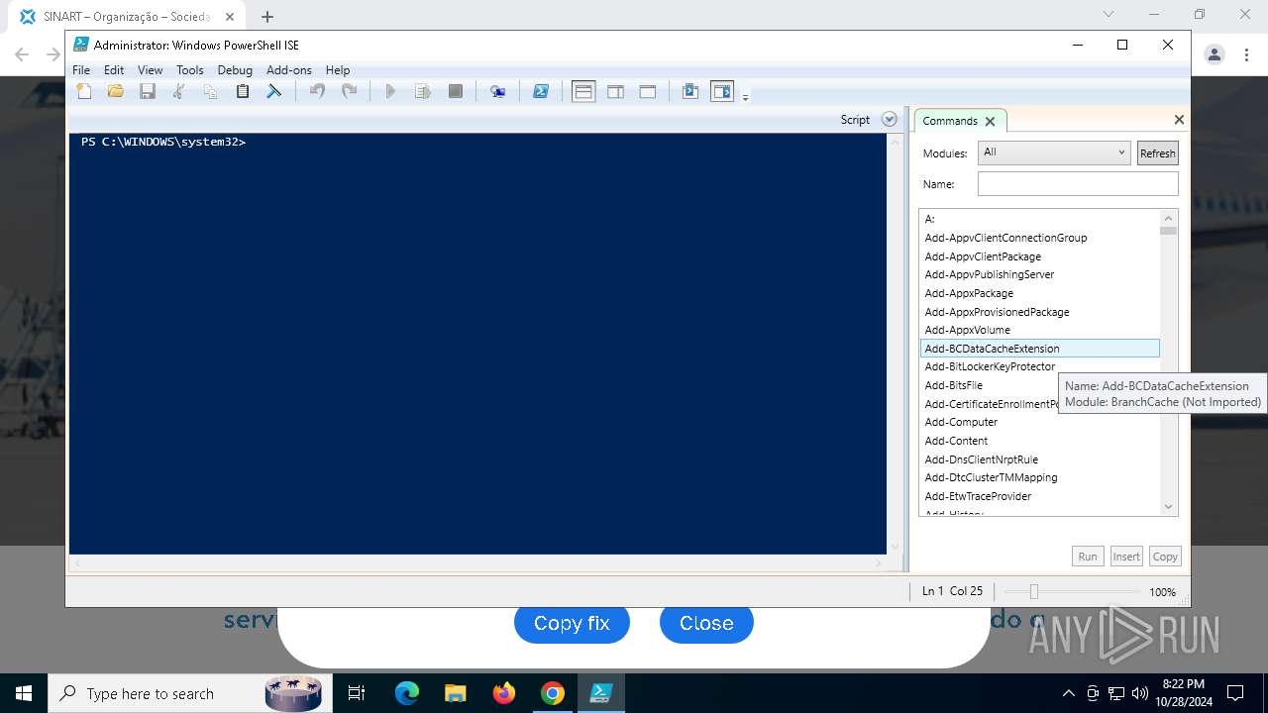Click the Insert button in Commands panel
The image size is (1268, 713).
pyautogui.click(x=1126, y=557)
